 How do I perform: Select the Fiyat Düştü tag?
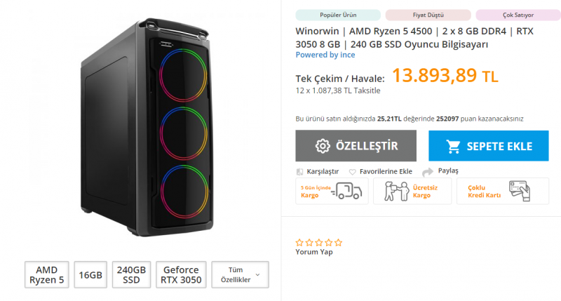(x=428, y=15)
